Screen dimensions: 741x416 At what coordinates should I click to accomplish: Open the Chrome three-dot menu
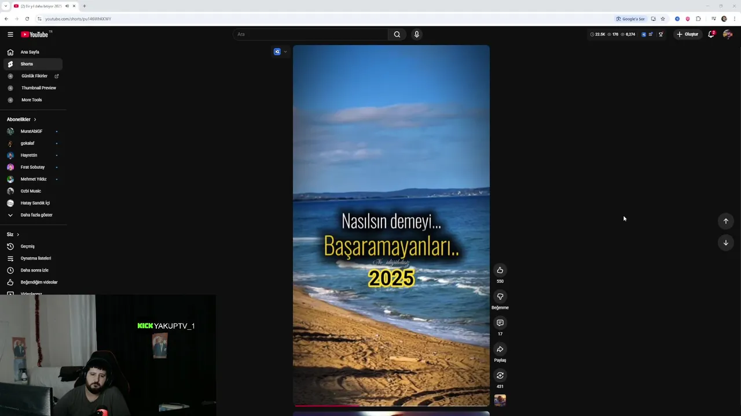pyautogui.click(x=735, y=18)
